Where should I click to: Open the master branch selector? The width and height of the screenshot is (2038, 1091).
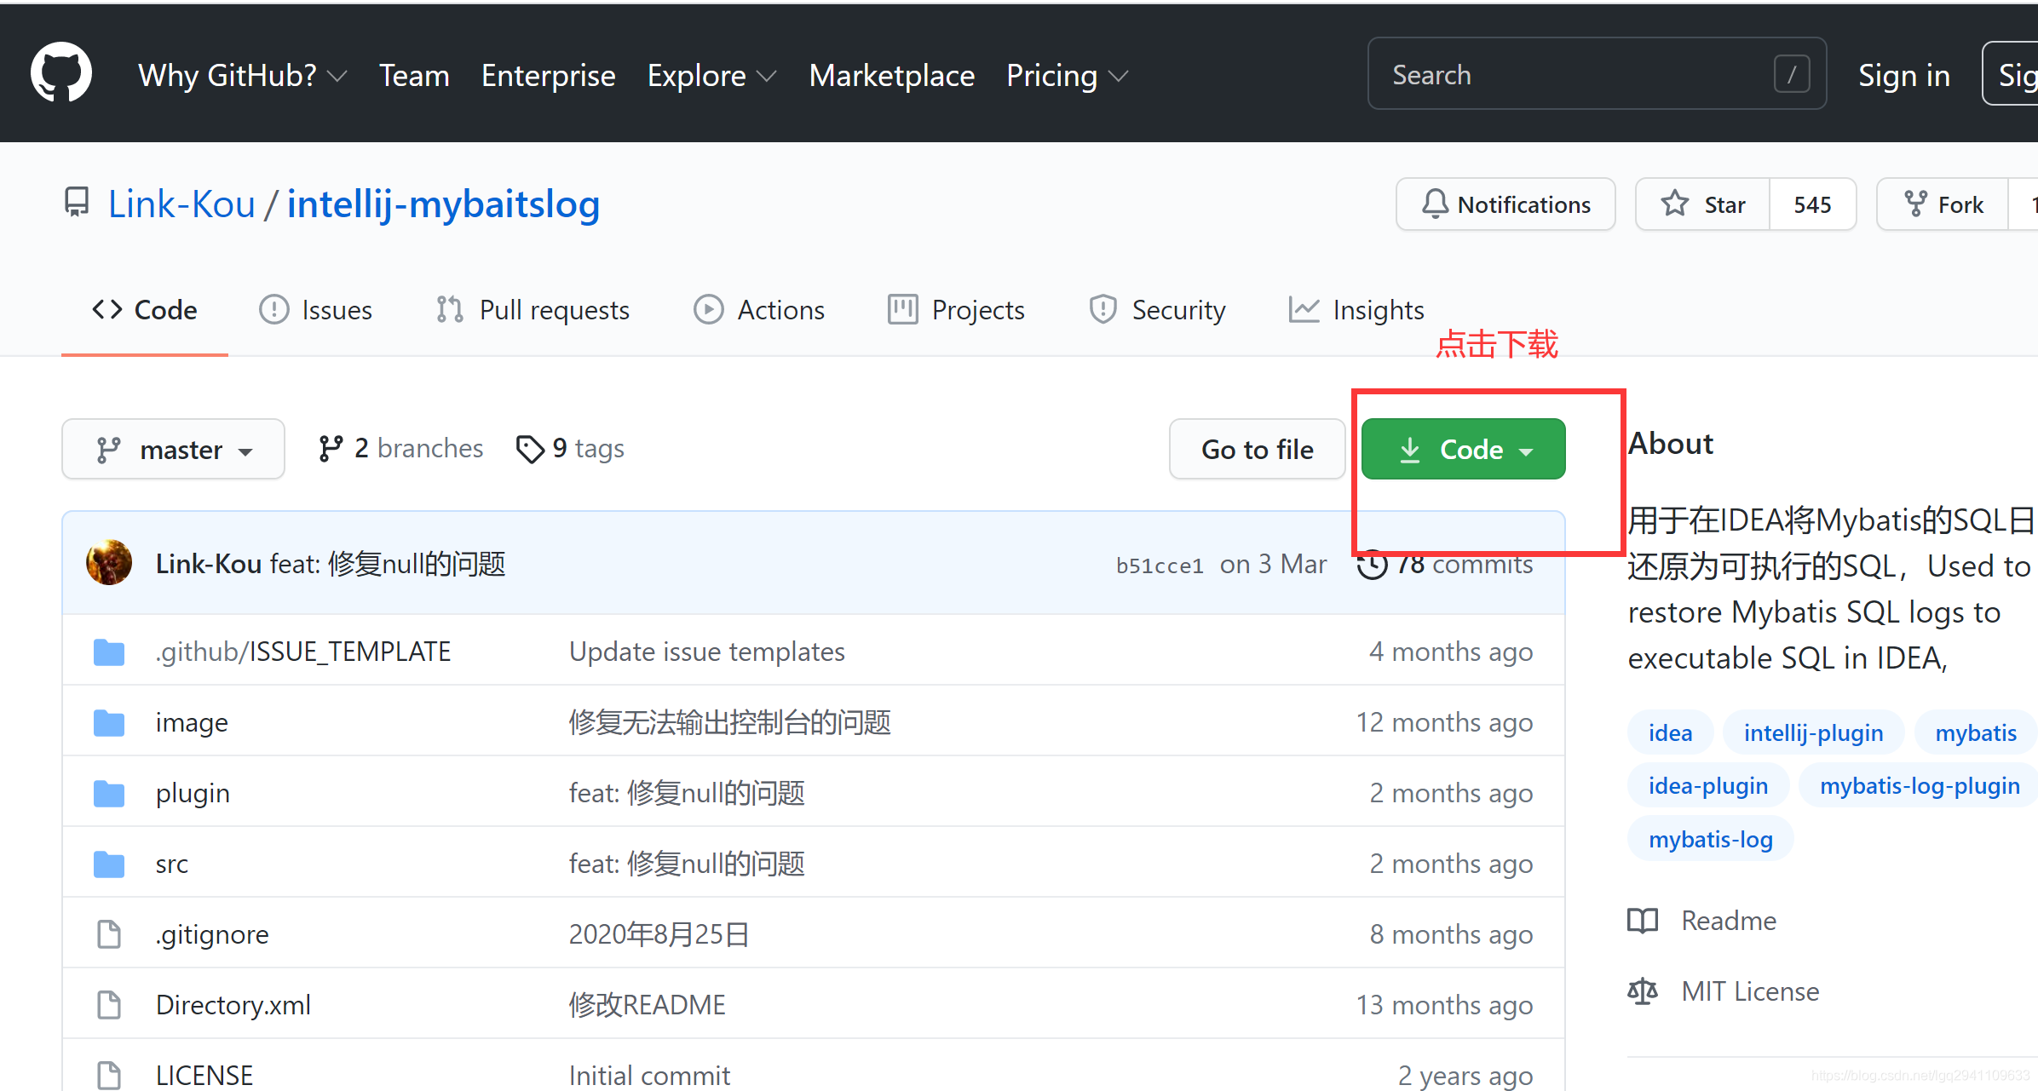[x=173, y=449]
